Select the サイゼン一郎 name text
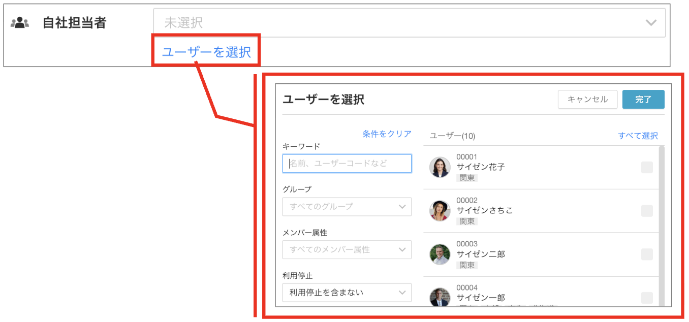 click(x=481, y=298)
